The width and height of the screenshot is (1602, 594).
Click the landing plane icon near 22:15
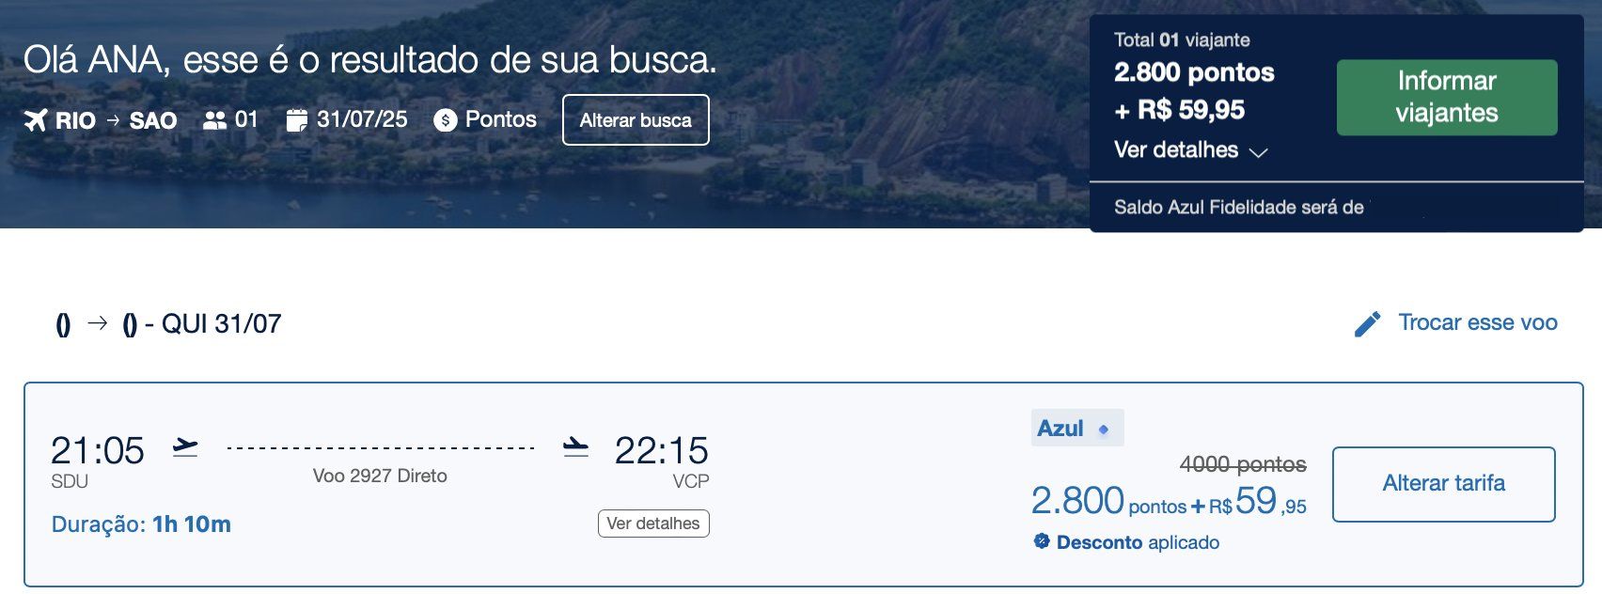click(575, 447)
